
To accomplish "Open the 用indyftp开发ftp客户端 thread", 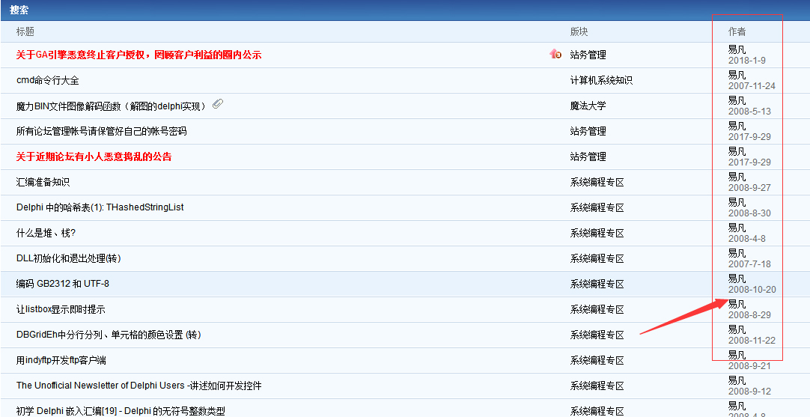I will coord(61,360).
